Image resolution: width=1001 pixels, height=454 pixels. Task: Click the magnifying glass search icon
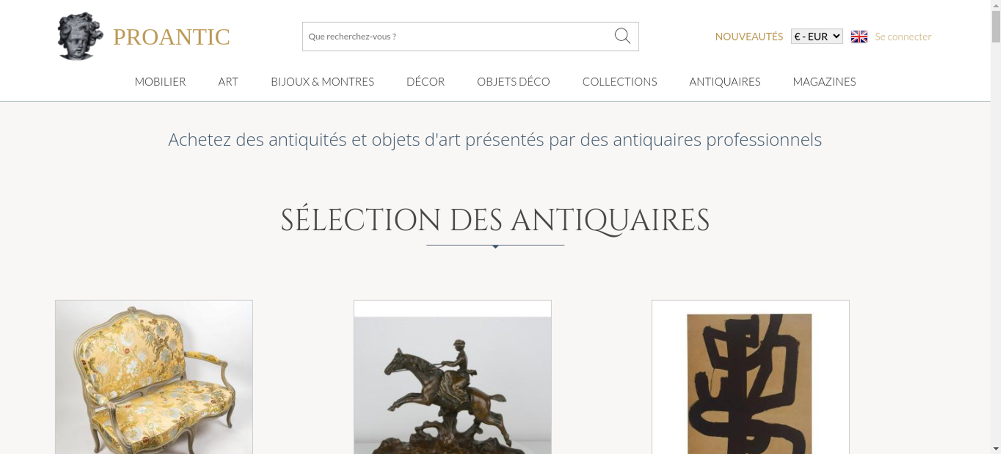point(622,36)
